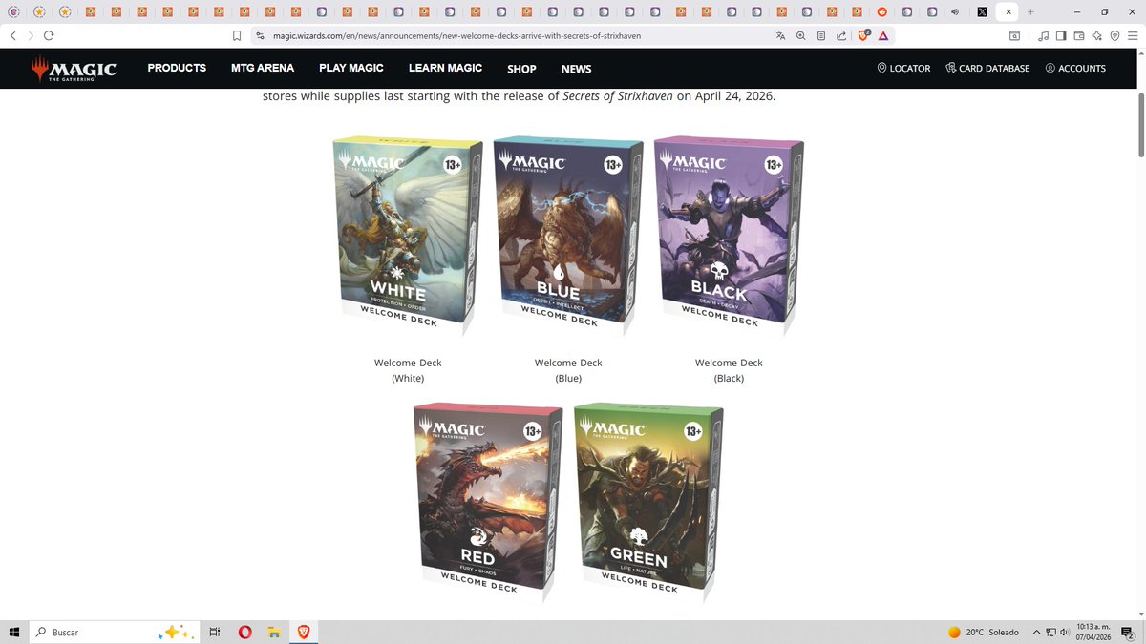Open the media control music note icon
This screenshot has height=644, width=1146.
tap(1044, 35)
